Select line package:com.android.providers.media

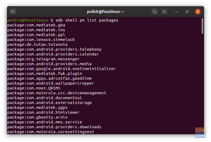click(x=49, y=64)
